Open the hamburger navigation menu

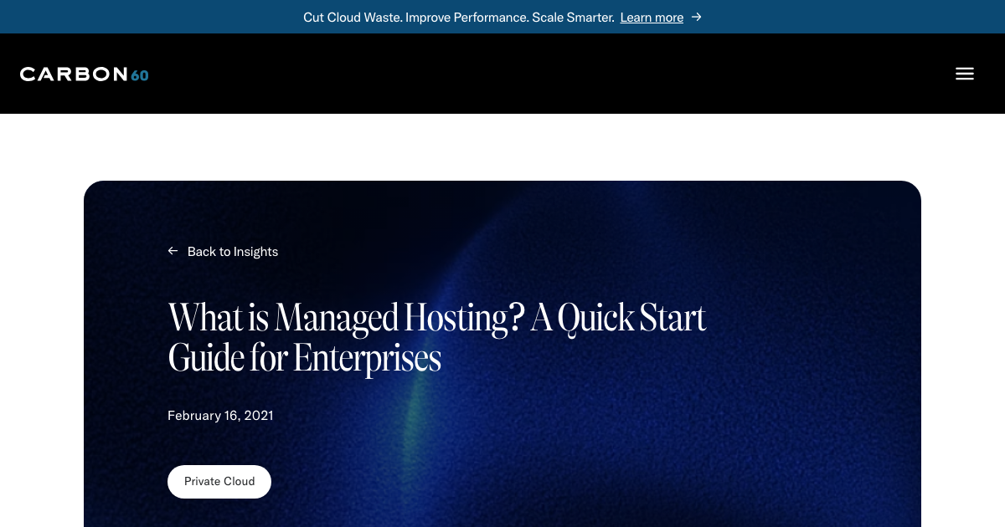pyautogui.click(x=965, y=74)
